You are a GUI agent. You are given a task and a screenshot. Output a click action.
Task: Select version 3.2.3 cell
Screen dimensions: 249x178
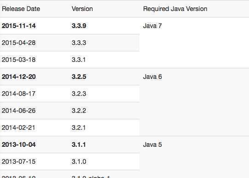coord(79,94)
